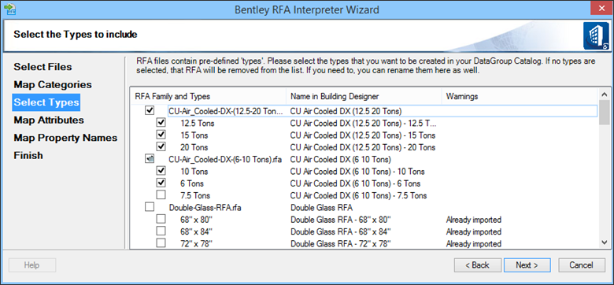
Task: Click 'Already imported' warning for 72" x 78"
Action: [474, 243]
